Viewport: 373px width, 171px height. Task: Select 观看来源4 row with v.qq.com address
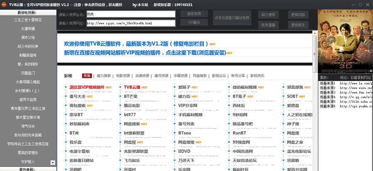[345, 97]
